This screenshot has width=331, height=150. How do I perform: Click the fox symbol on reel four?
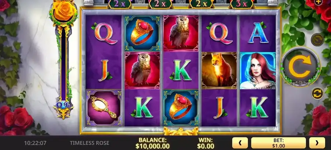click(219, 70)
